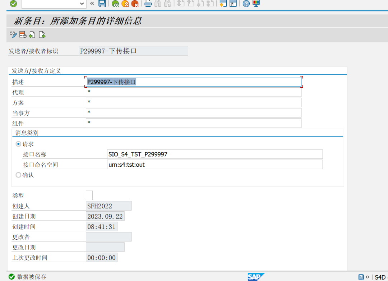
Task: Click the 创建日期 value 2023.09.22
Action: [x=105, y=216]
